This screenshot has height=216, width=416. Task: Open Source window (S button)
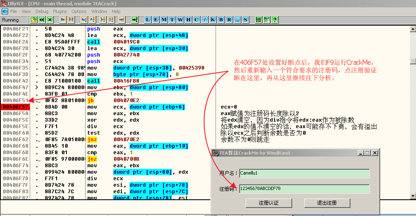tap(245, 20)
